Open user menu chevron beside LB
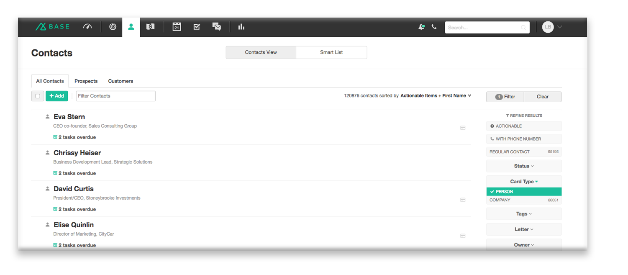 coord(559,27)
